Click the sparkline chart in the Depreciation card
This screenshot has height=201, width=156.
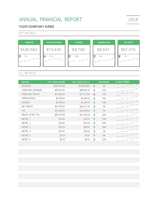(104, 60)
